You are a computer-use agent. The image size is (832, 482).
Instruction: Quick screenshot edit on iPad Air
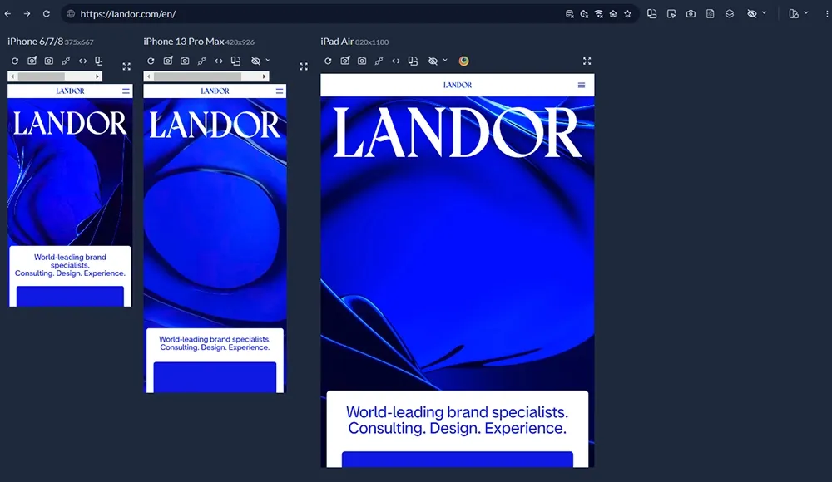[x=345, y=61]
